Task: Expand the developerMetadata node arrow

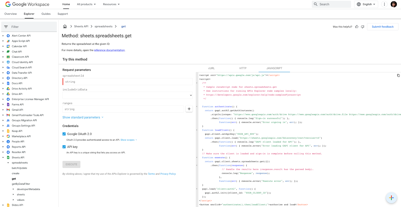Action: click(x=13, y=189)
